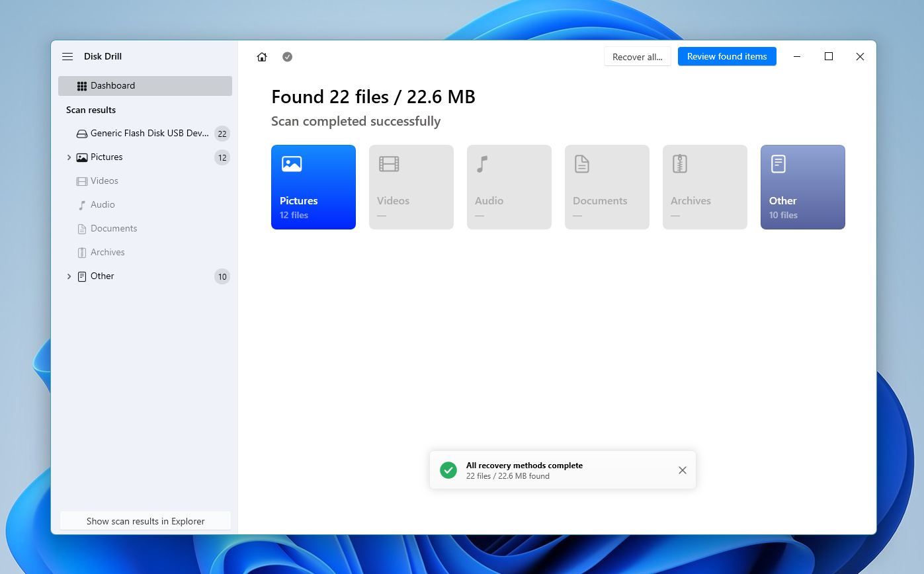
Task: Maximize the Disk Drill window
Action: pos(829,57)
